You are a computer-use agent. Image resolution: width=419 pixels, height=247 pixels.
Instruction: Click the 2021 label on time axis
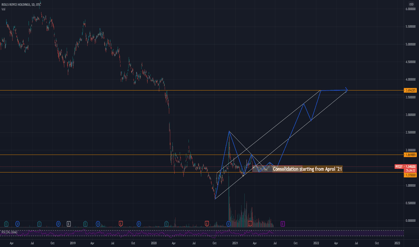[x=235, y=243]
